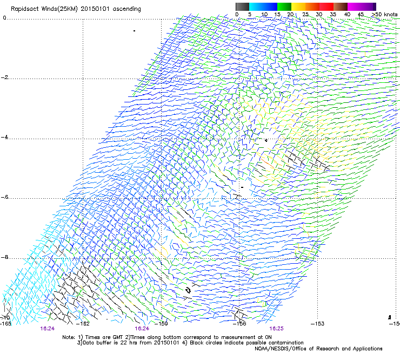
Task: Click the magenta 40-45 knots color segment
Action: [x=355, y=6]
